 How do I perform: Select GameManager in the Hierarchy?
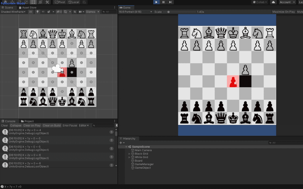coord(144,164)
